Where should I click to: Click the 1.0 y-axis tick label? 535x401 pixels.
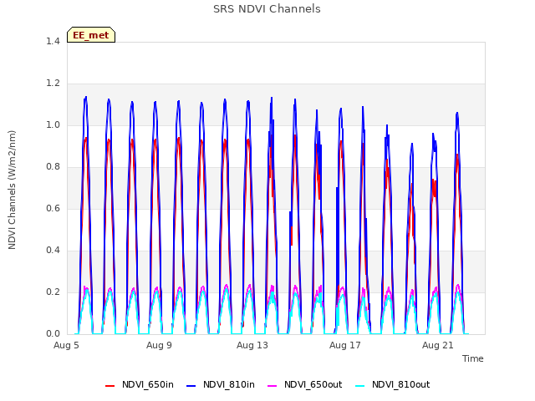[x=53, y=125]
